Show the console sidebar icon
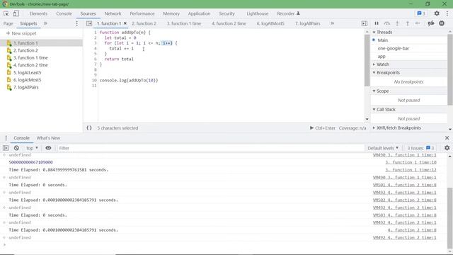453x255 pixels. (x=6, y=148)
